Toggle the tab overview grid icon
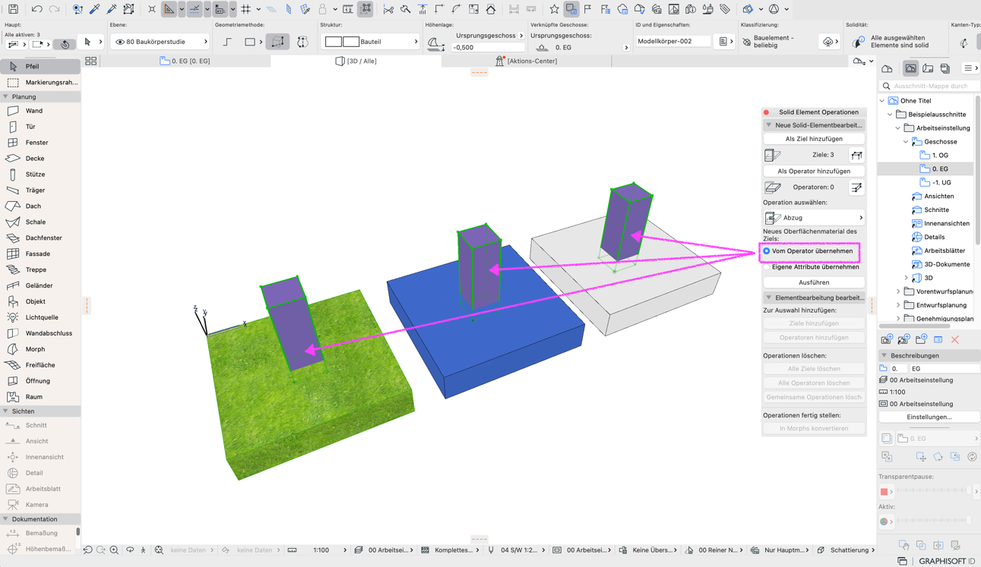Image resolution: width=981 pixels, height=567 pixels. [91, 61]
